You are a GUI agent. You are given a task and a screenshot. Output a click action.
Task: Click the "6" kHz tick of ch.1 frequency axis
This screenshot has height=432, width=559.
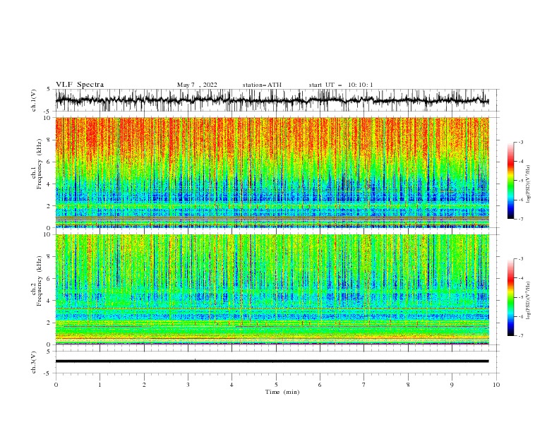point(49,162)
